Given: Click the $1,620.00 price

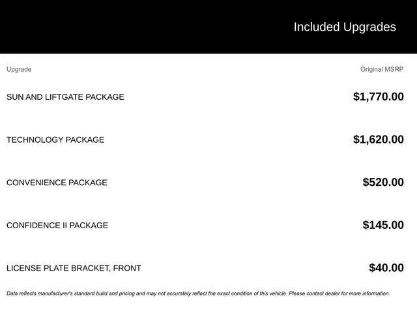Looking at the screenshot, I should (x=378, y=140).
